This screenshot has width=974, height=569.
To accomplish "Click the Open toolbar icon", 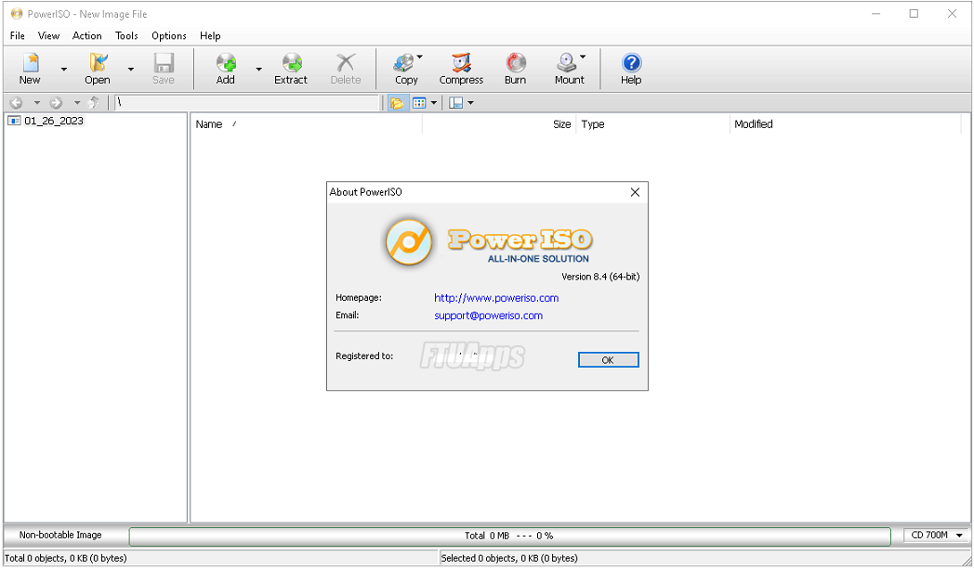I will (x=98, y=69).
